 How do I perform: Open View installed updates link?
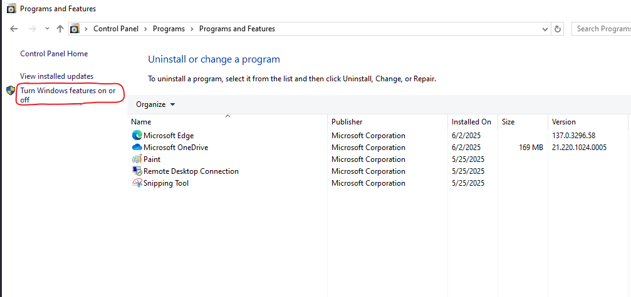pyautogui.click(x=57, y=76)
